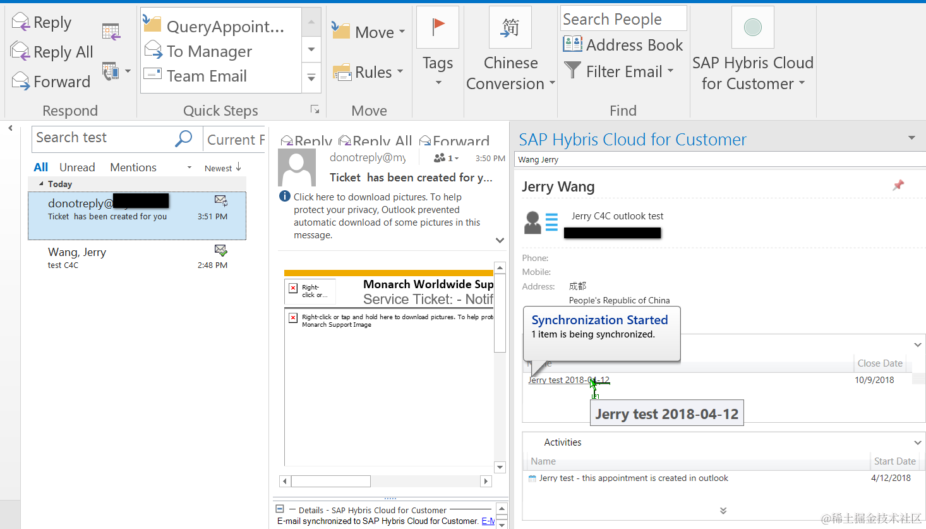Select To Manager quick step
The image size is (926, 529).
[x=198, y=51]
